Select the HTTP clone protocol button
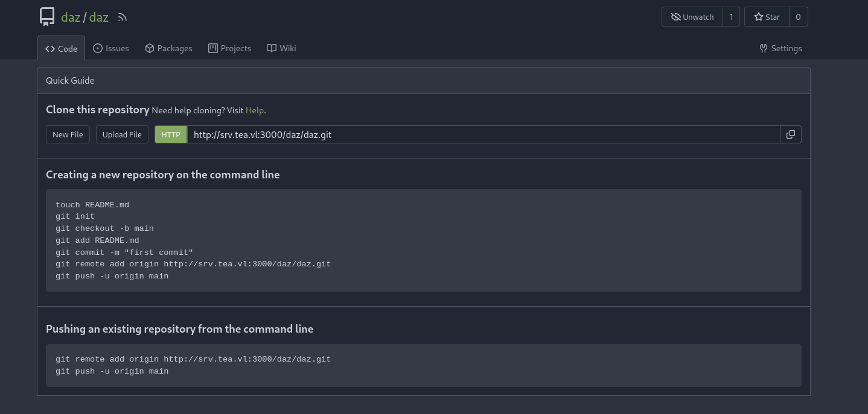This screenshot has height=414, width=868. pos(171,134)
